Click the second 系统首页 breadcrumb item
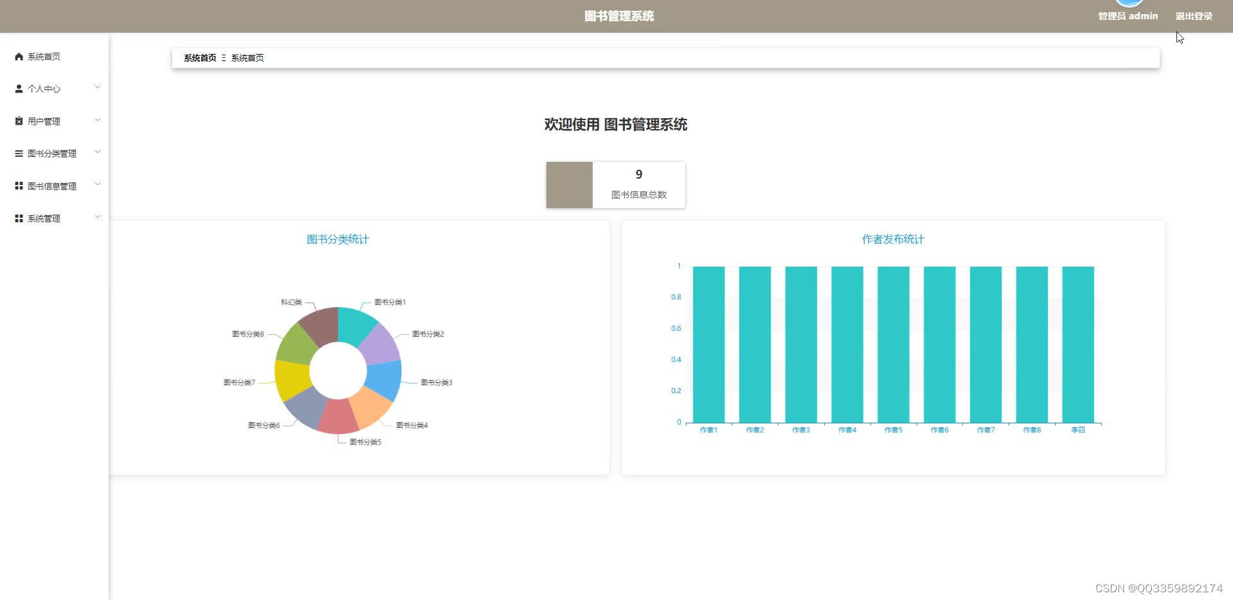This screenshot has height=600, width=1233. [248, 58]
